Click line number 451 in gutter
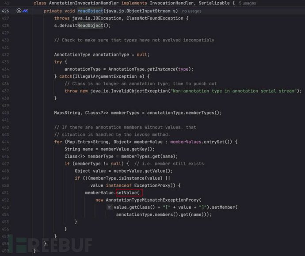 5,193
